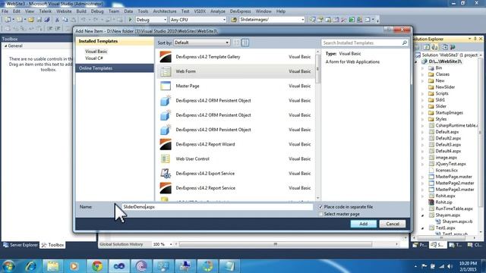Collapse the Shayam.aspx node
Screen dimensions: 486x273
coord(423,215)
